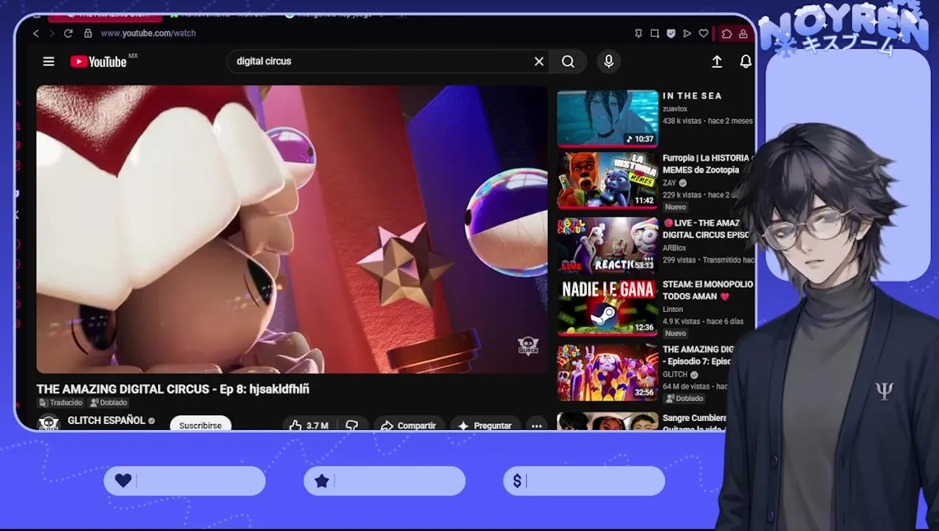Open the 'NADIE LE GANA' Steam thumbnail

pos(608,308)
